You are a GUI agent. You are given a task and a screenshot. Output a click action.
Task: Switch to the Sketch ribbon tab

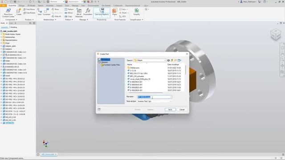[x=41, y=6]
